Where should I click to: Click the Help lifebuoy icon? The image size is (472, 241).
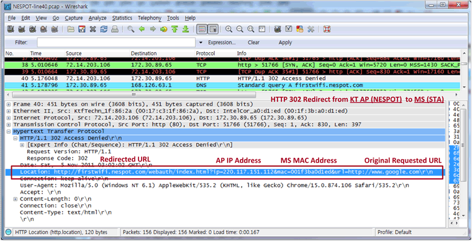[x=327, y=29]
